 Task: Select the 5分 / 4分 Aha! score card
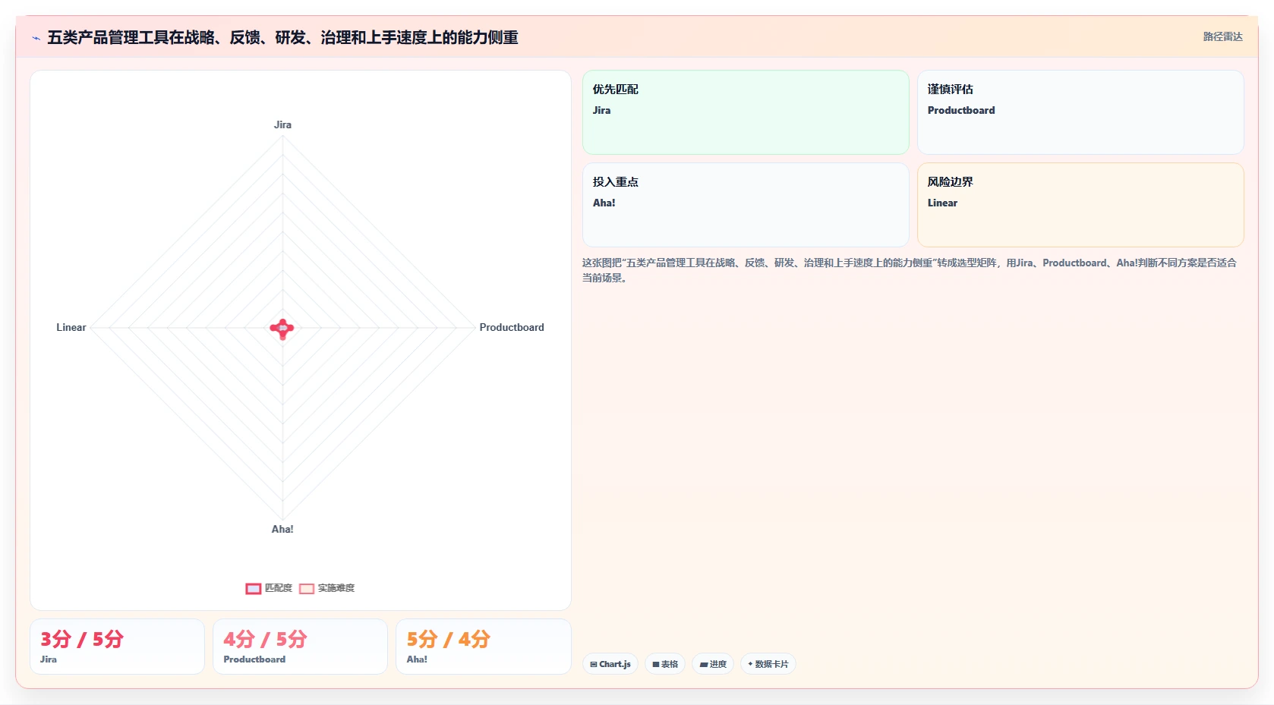click(x=484, y=647)
